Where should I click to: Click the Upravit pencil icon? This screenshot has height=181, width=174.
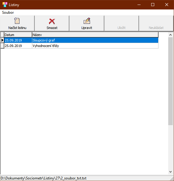tap(87, 21)
